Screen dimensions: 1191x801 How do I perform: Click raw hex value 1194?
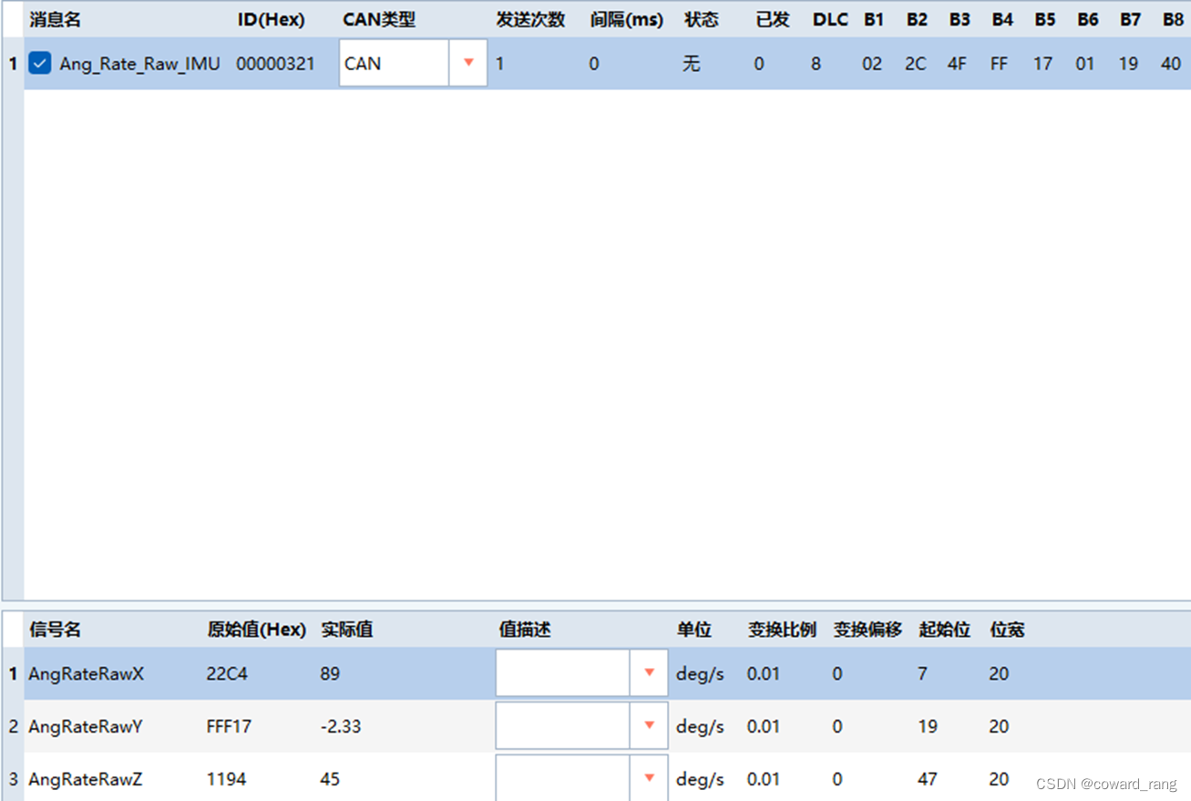[x=226, y=779]
